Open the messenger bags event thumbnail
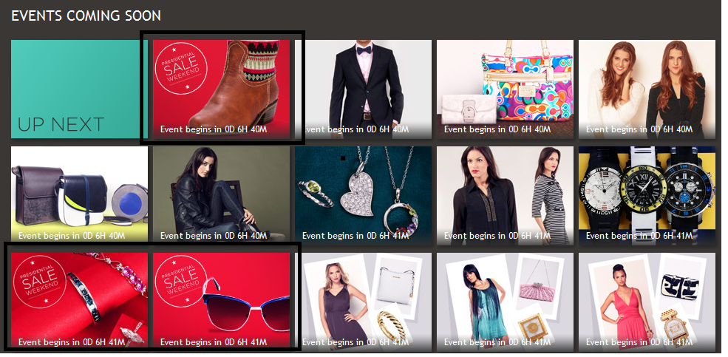Image resolution: width=728 pixels, height=357 pixels. 79,195
